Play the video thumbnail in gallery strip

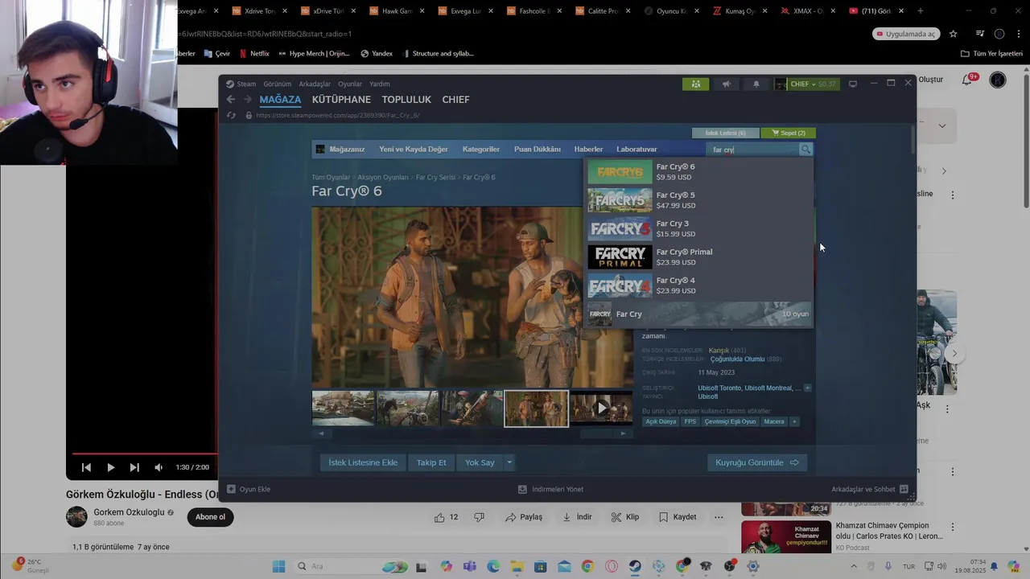click(x=601, y=409)
